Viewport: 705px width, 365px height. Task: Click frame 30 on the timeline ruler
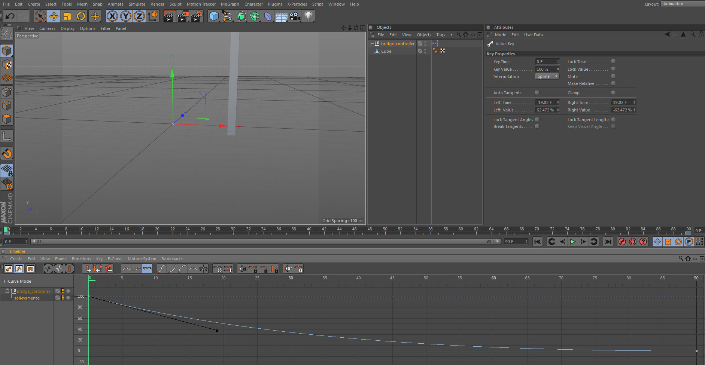tap(233, 229)
